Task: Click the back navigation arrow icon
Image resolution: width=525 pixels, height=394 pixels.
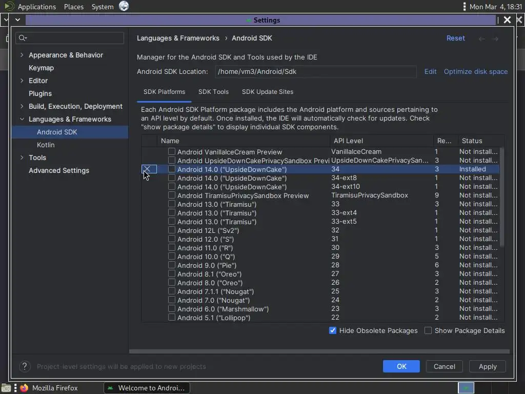Action: tap(481, 39)
